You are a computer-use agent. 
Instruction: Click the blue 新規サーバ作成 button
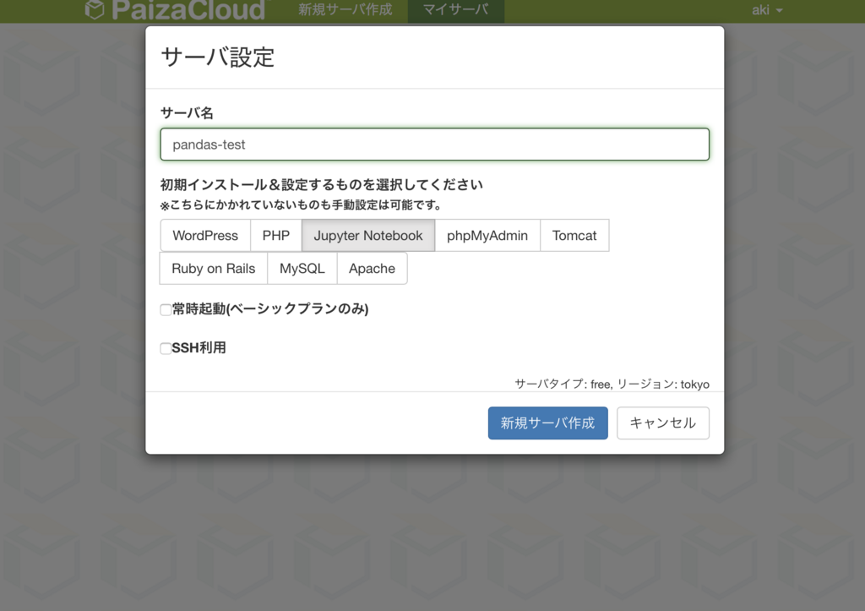tap(547, 423)
